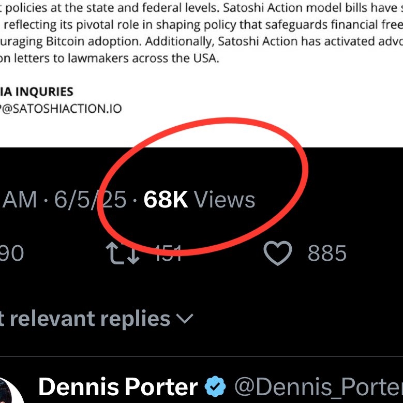Image resolution: width=403 pixels, height=403 pixels.
Task: Click the AM post time
Action: (x=20, y=200)
